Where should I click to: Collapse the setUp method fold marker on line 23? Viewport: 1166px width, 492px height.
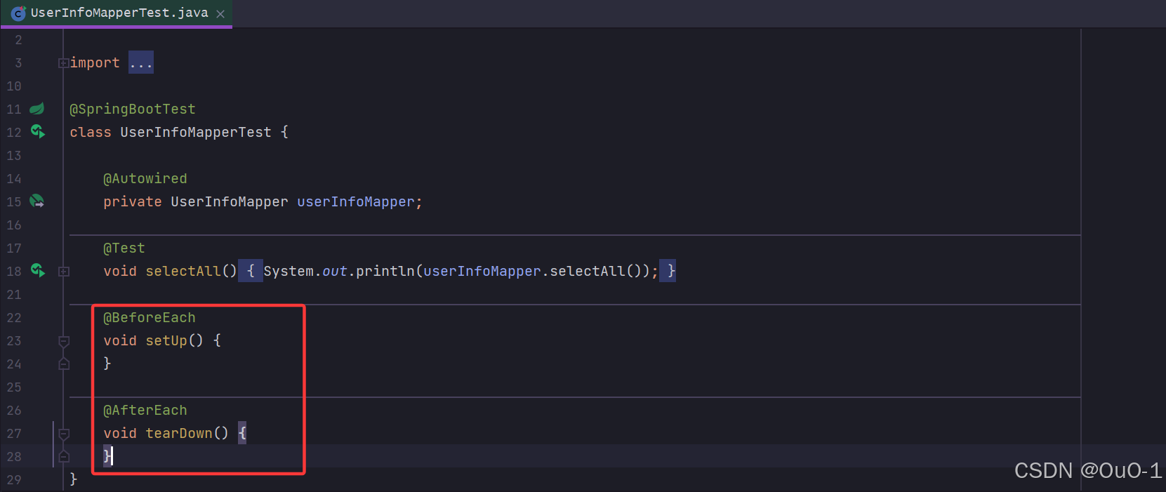tap(64, 341)
